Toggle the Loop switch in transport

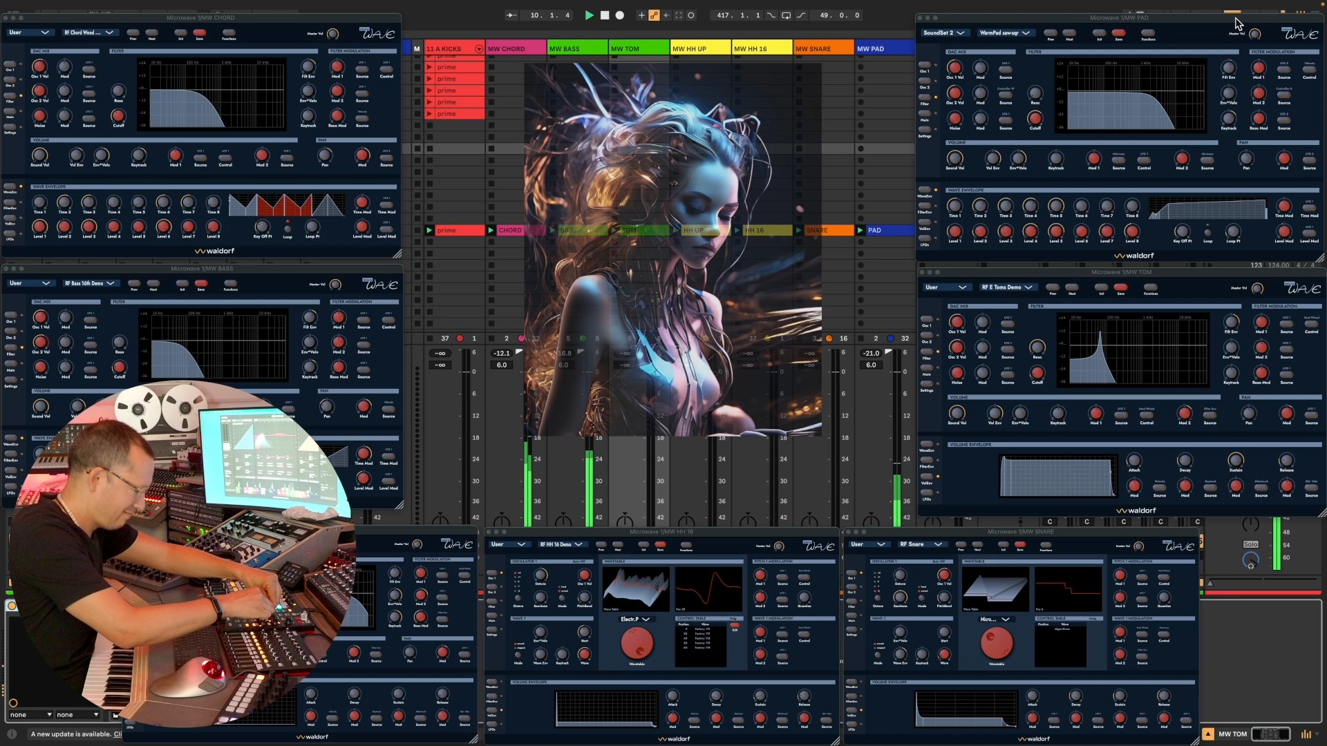click(x=787, y=15)
